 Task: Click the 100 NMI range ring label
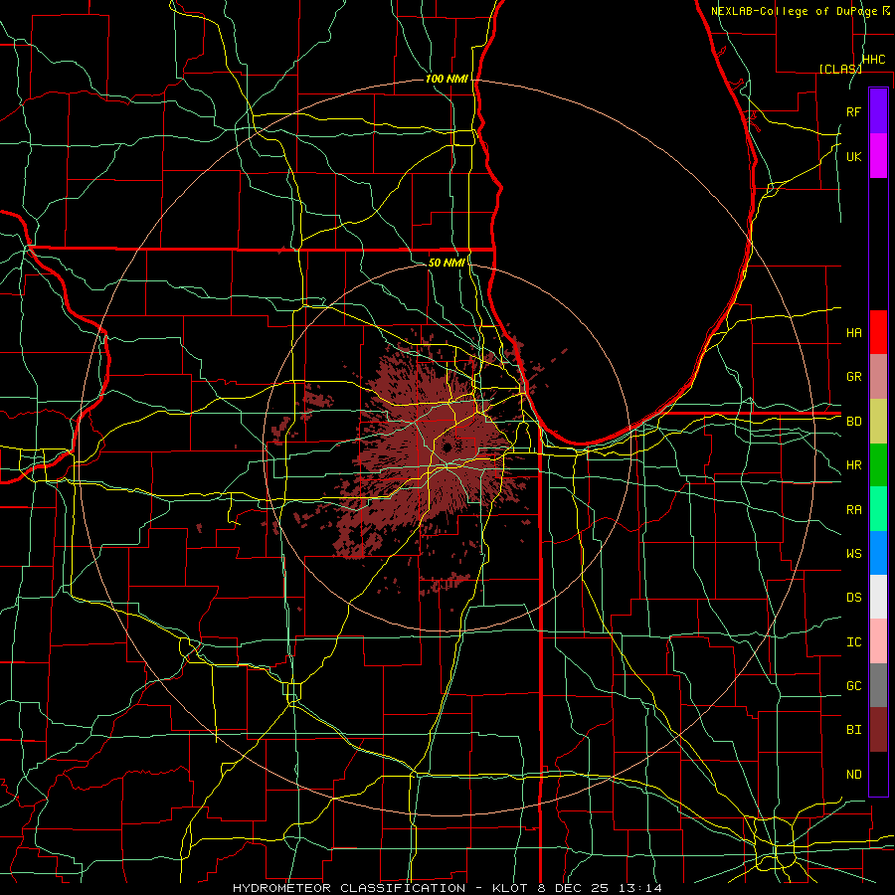[x=447, y=79]
